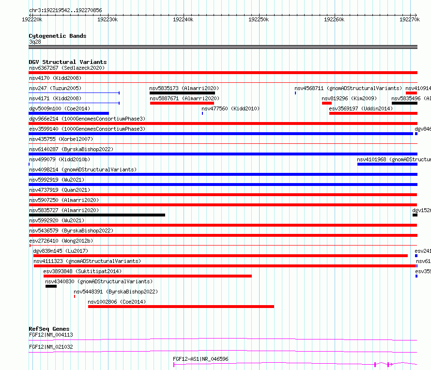Screen dimensions: 431x370
Task: Click the nsv6367267 (Sedlazeck2020) variant label
Action: [67, 68]
